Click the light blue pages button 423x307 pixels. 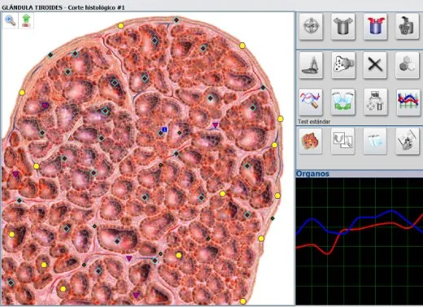tap(375, 141)
